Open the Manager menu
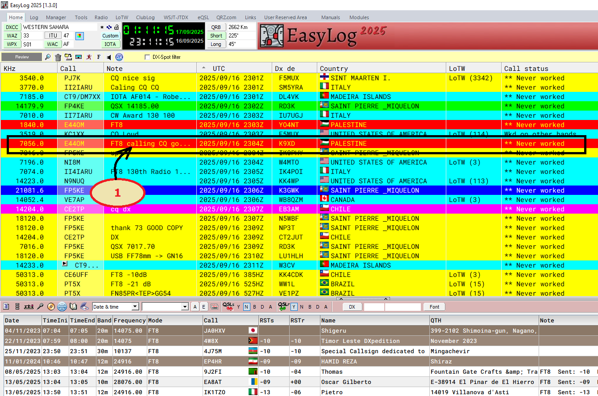This screenshot has height=396, width=598. (x=56, y=17)
